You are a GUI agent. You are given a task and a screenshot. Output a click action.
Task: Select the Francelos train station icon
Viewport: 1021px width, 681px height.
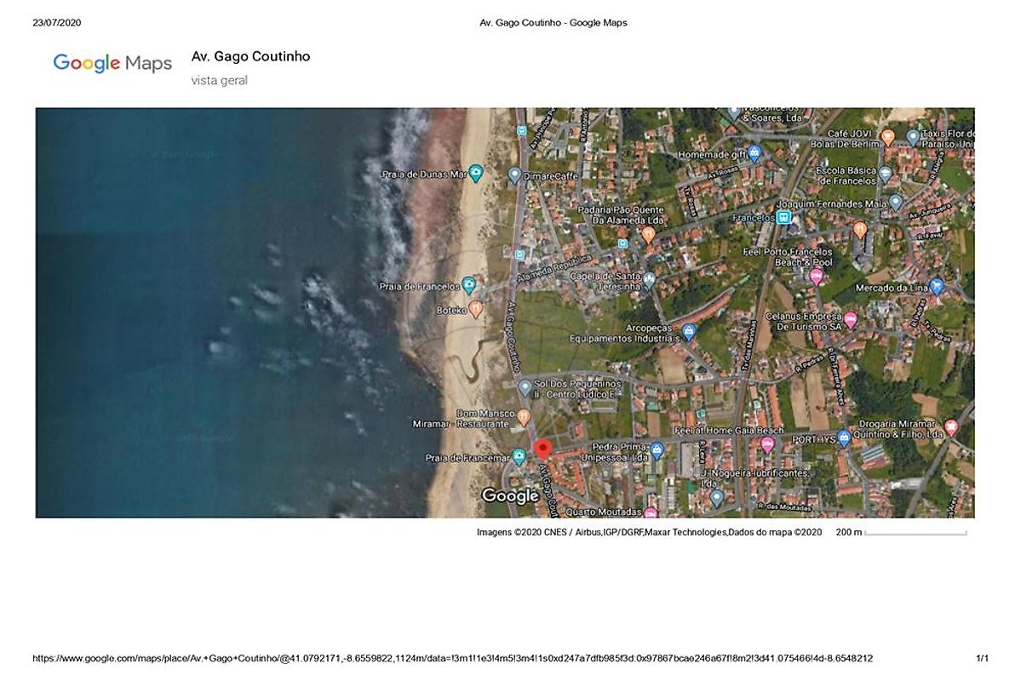click(784, 217)
